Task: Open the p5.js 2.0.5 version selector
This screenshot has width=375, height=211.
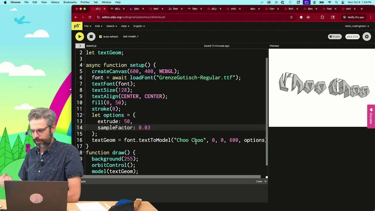Action: click(x=352, y=37)
